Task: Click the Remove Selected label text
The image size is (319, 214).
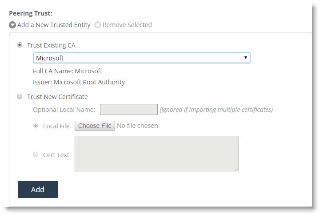Action: coord(127,25)
